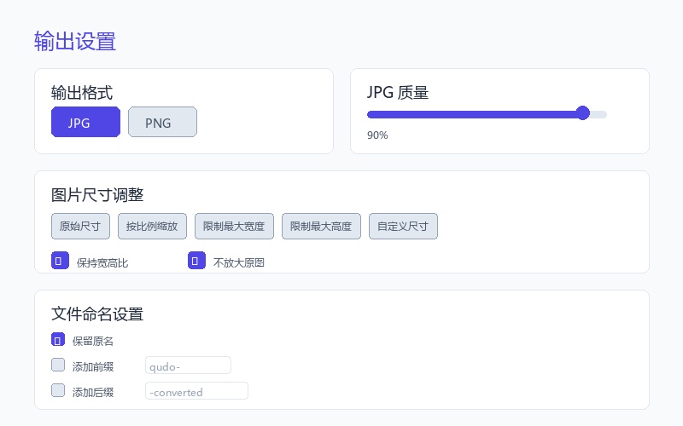
Task: Choose 原始尺寸 resize option
Action: click(x=80, y=226)
